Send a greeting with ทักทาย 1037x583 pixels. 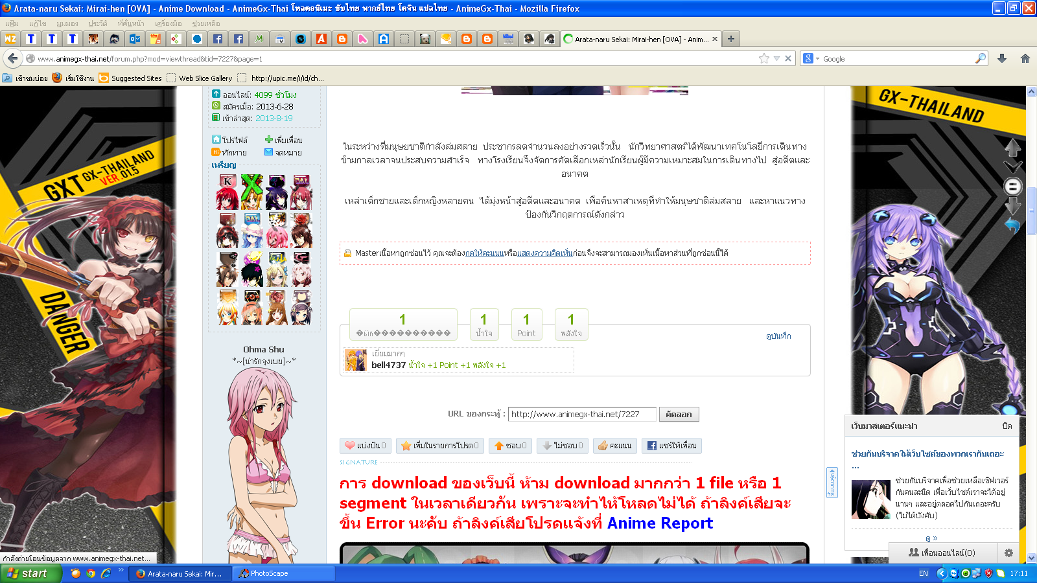(x=229, y=152)
